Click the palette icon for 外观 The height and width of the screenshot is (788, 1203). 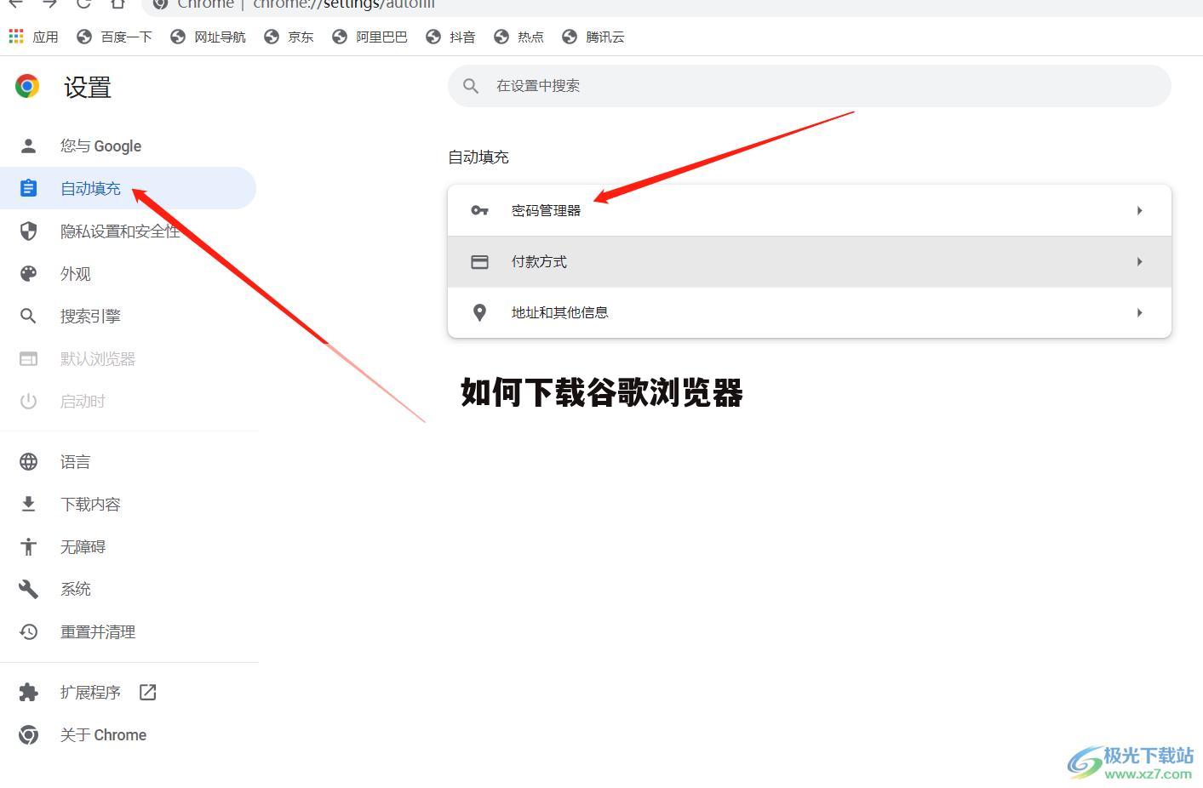28,273
